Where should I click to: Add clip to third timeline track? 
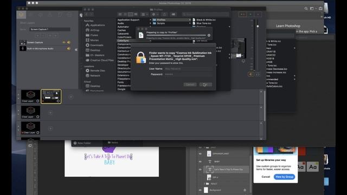pos(50,128)
